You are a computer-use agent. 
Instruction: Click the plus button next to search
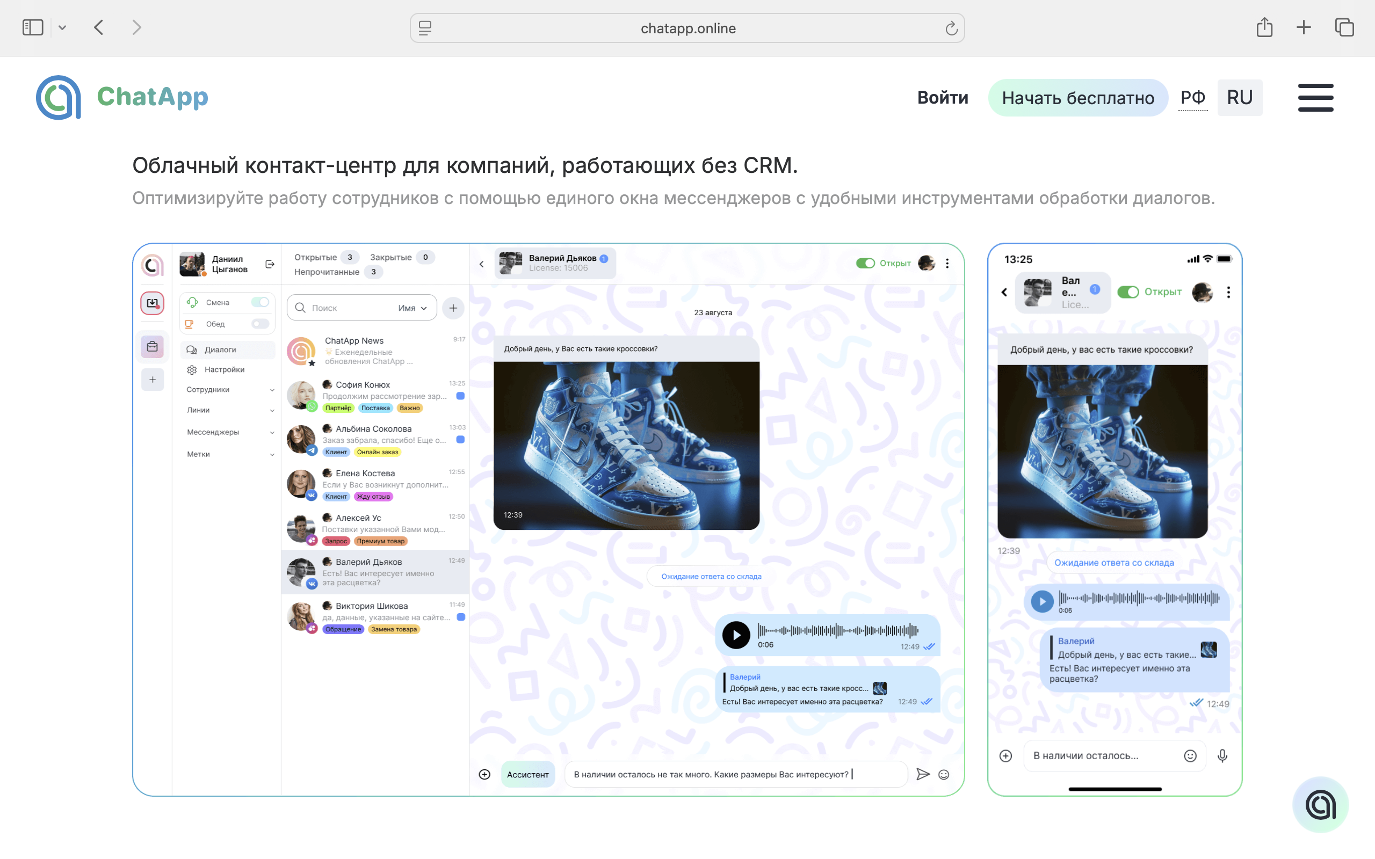(x=453, y=308)
